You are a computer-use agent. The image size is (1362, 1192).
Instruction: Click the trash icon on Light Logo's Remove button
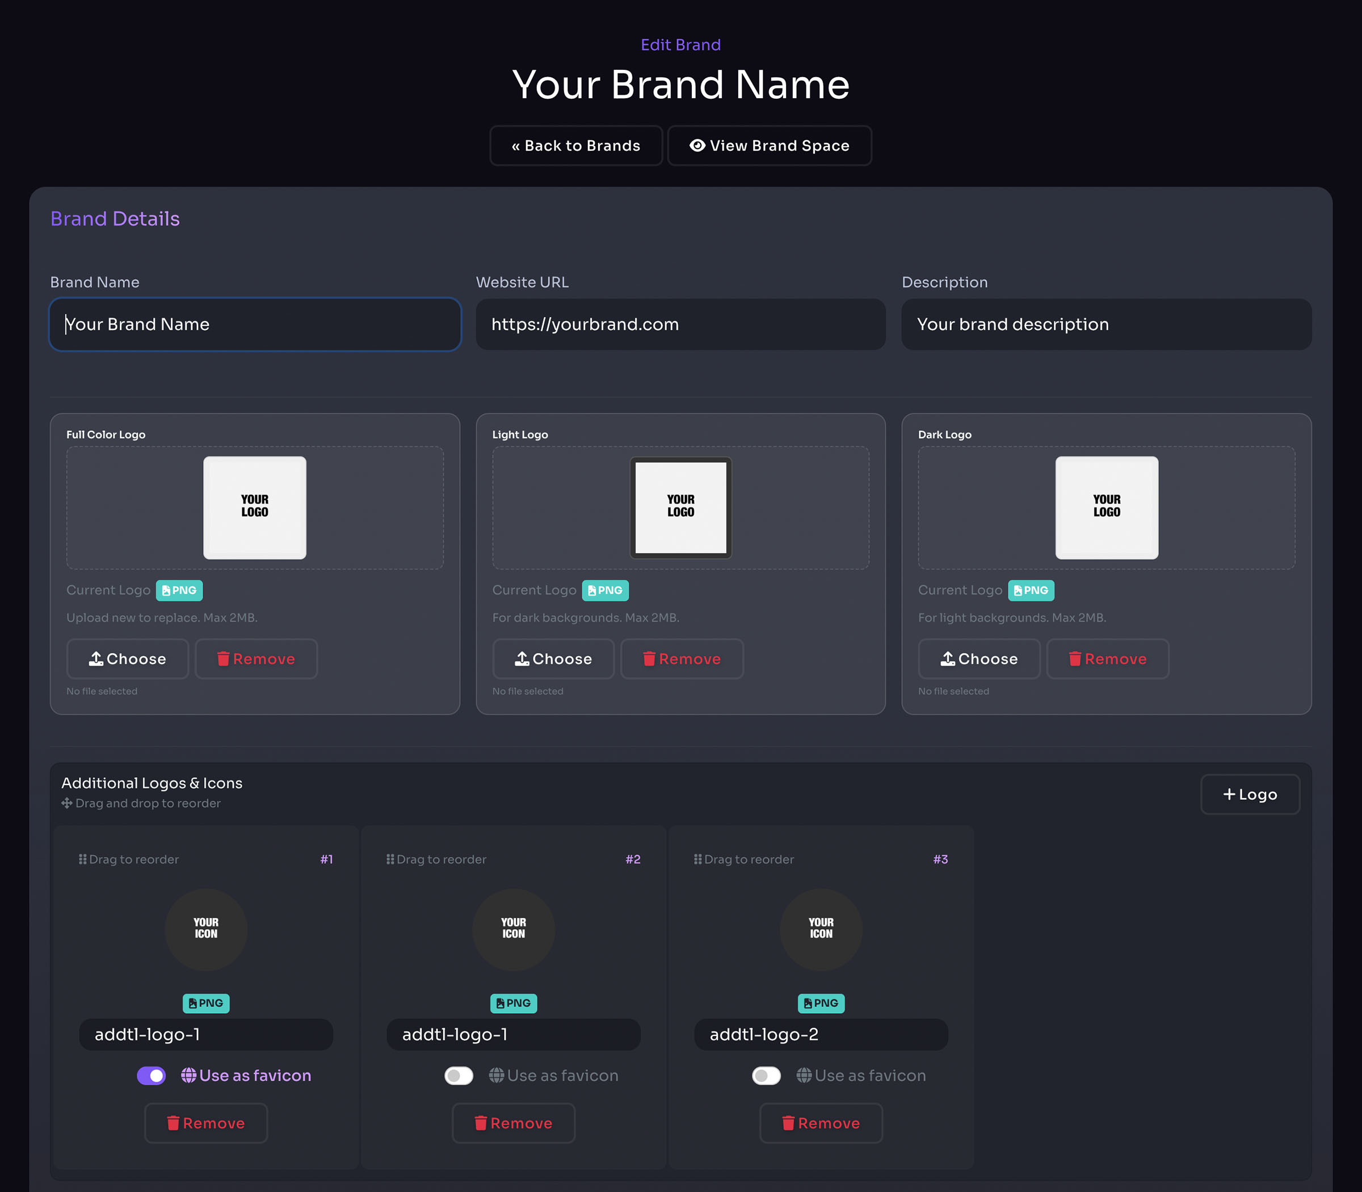(649, 658)
